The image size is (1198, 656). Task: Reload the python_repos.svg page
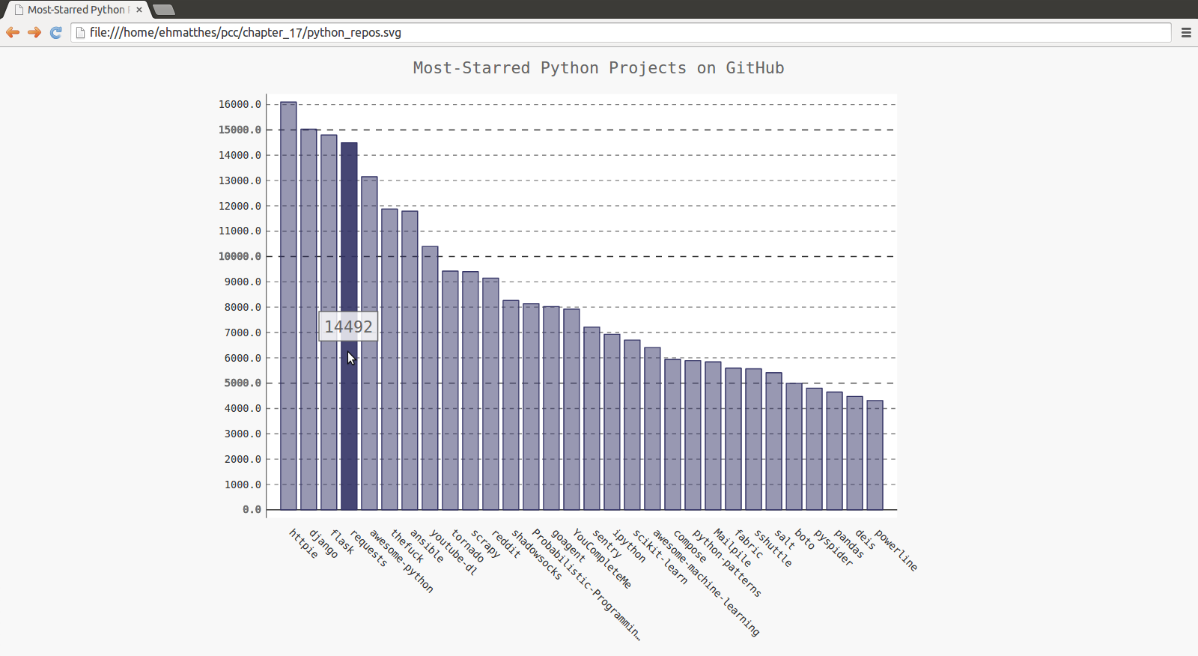tap(55, 32)
